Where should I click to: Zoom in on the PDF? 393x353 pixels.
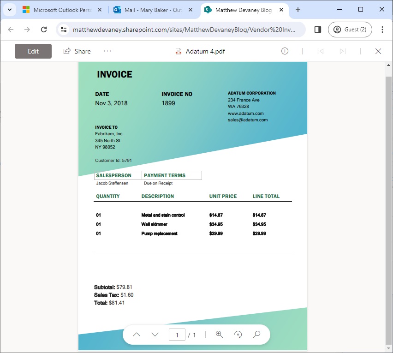click(220, 334)
